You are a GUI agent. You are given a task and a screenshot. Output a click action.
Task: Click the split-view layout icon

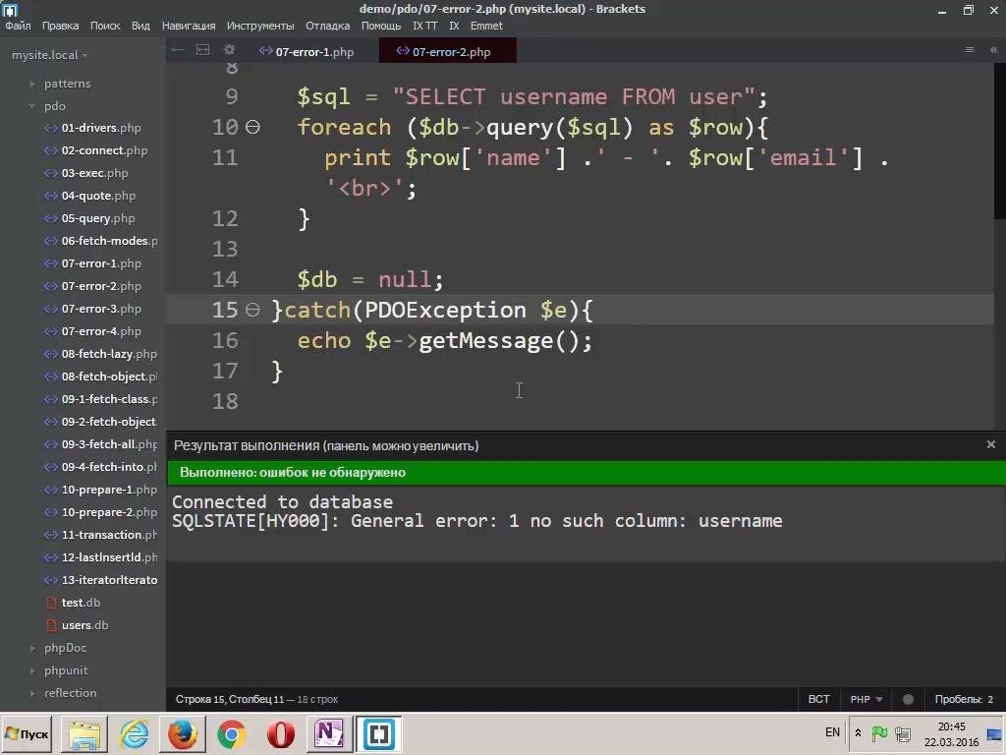(x=203, y=50)
